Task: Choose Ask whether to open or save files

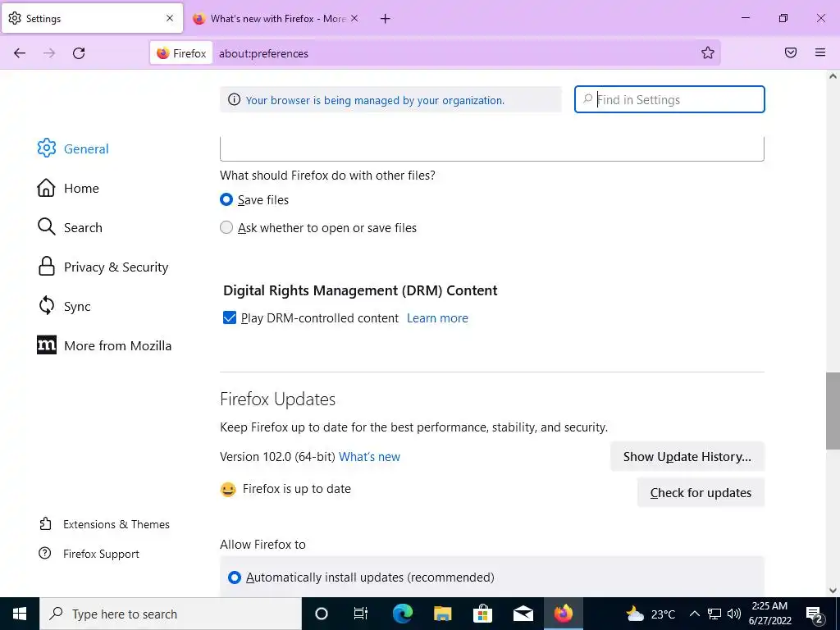Action: pos(226,228)
